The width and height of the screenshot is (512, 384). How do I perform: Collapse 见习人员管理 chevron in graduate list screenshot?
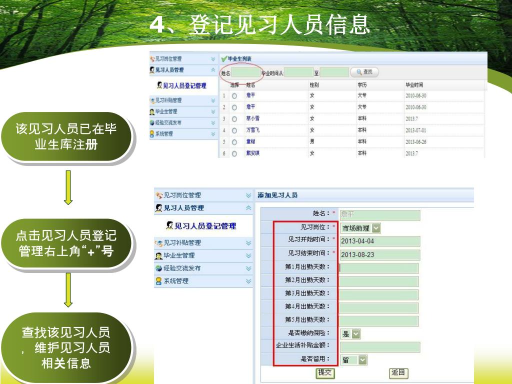point(213,70)
